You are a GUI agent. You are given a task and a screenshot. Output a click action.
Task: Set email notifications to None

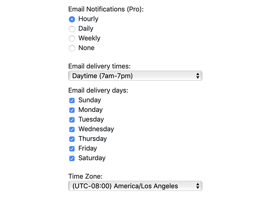(x=72, y=48)
